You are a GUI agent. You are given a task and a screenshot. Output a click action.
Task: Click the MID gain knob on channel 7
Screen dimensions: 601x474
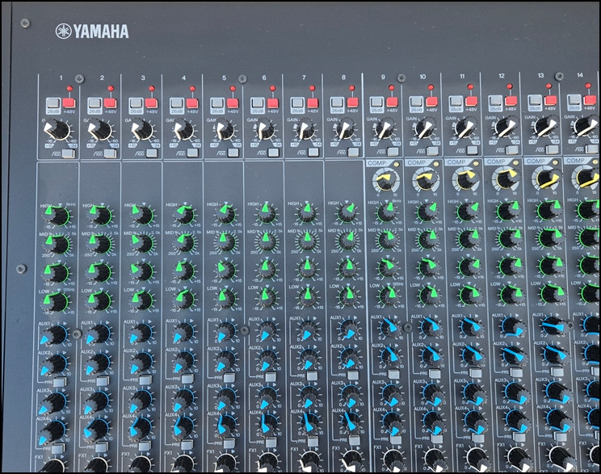click(x=307, y=268)
